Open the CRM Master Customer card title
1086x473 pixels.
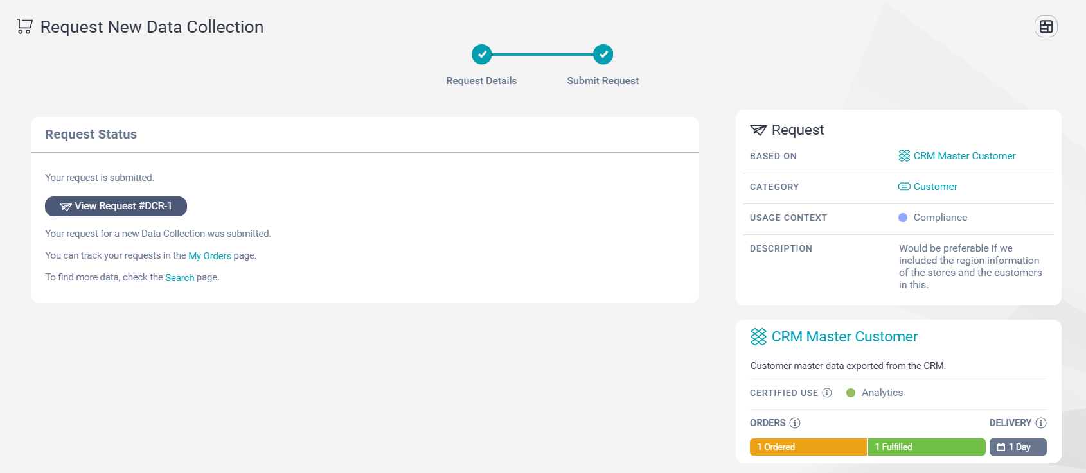pyautogui.click(x=844, y=337)
